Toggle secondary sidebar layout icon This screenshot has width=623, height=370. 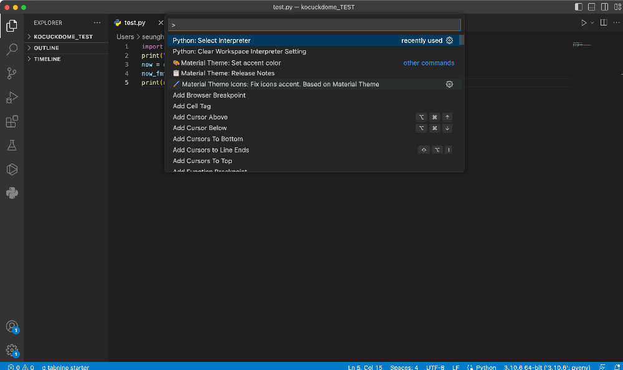pyautogui.click(x=604, y=7)
